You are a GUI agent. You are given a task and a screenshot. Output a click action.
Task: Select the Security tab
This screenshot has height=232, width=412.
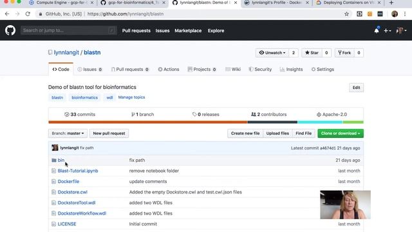coord(260,70)
